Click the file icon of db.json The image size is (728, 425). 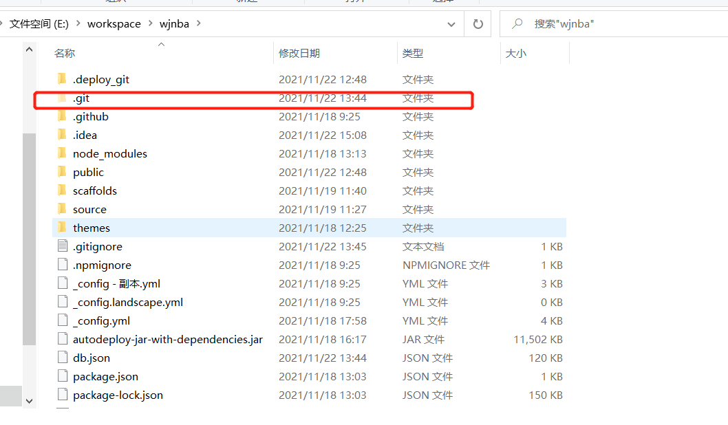pos(62,358)
